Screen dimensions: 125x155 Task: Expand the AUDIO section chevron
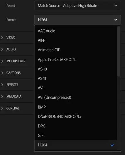click(2, 49)
